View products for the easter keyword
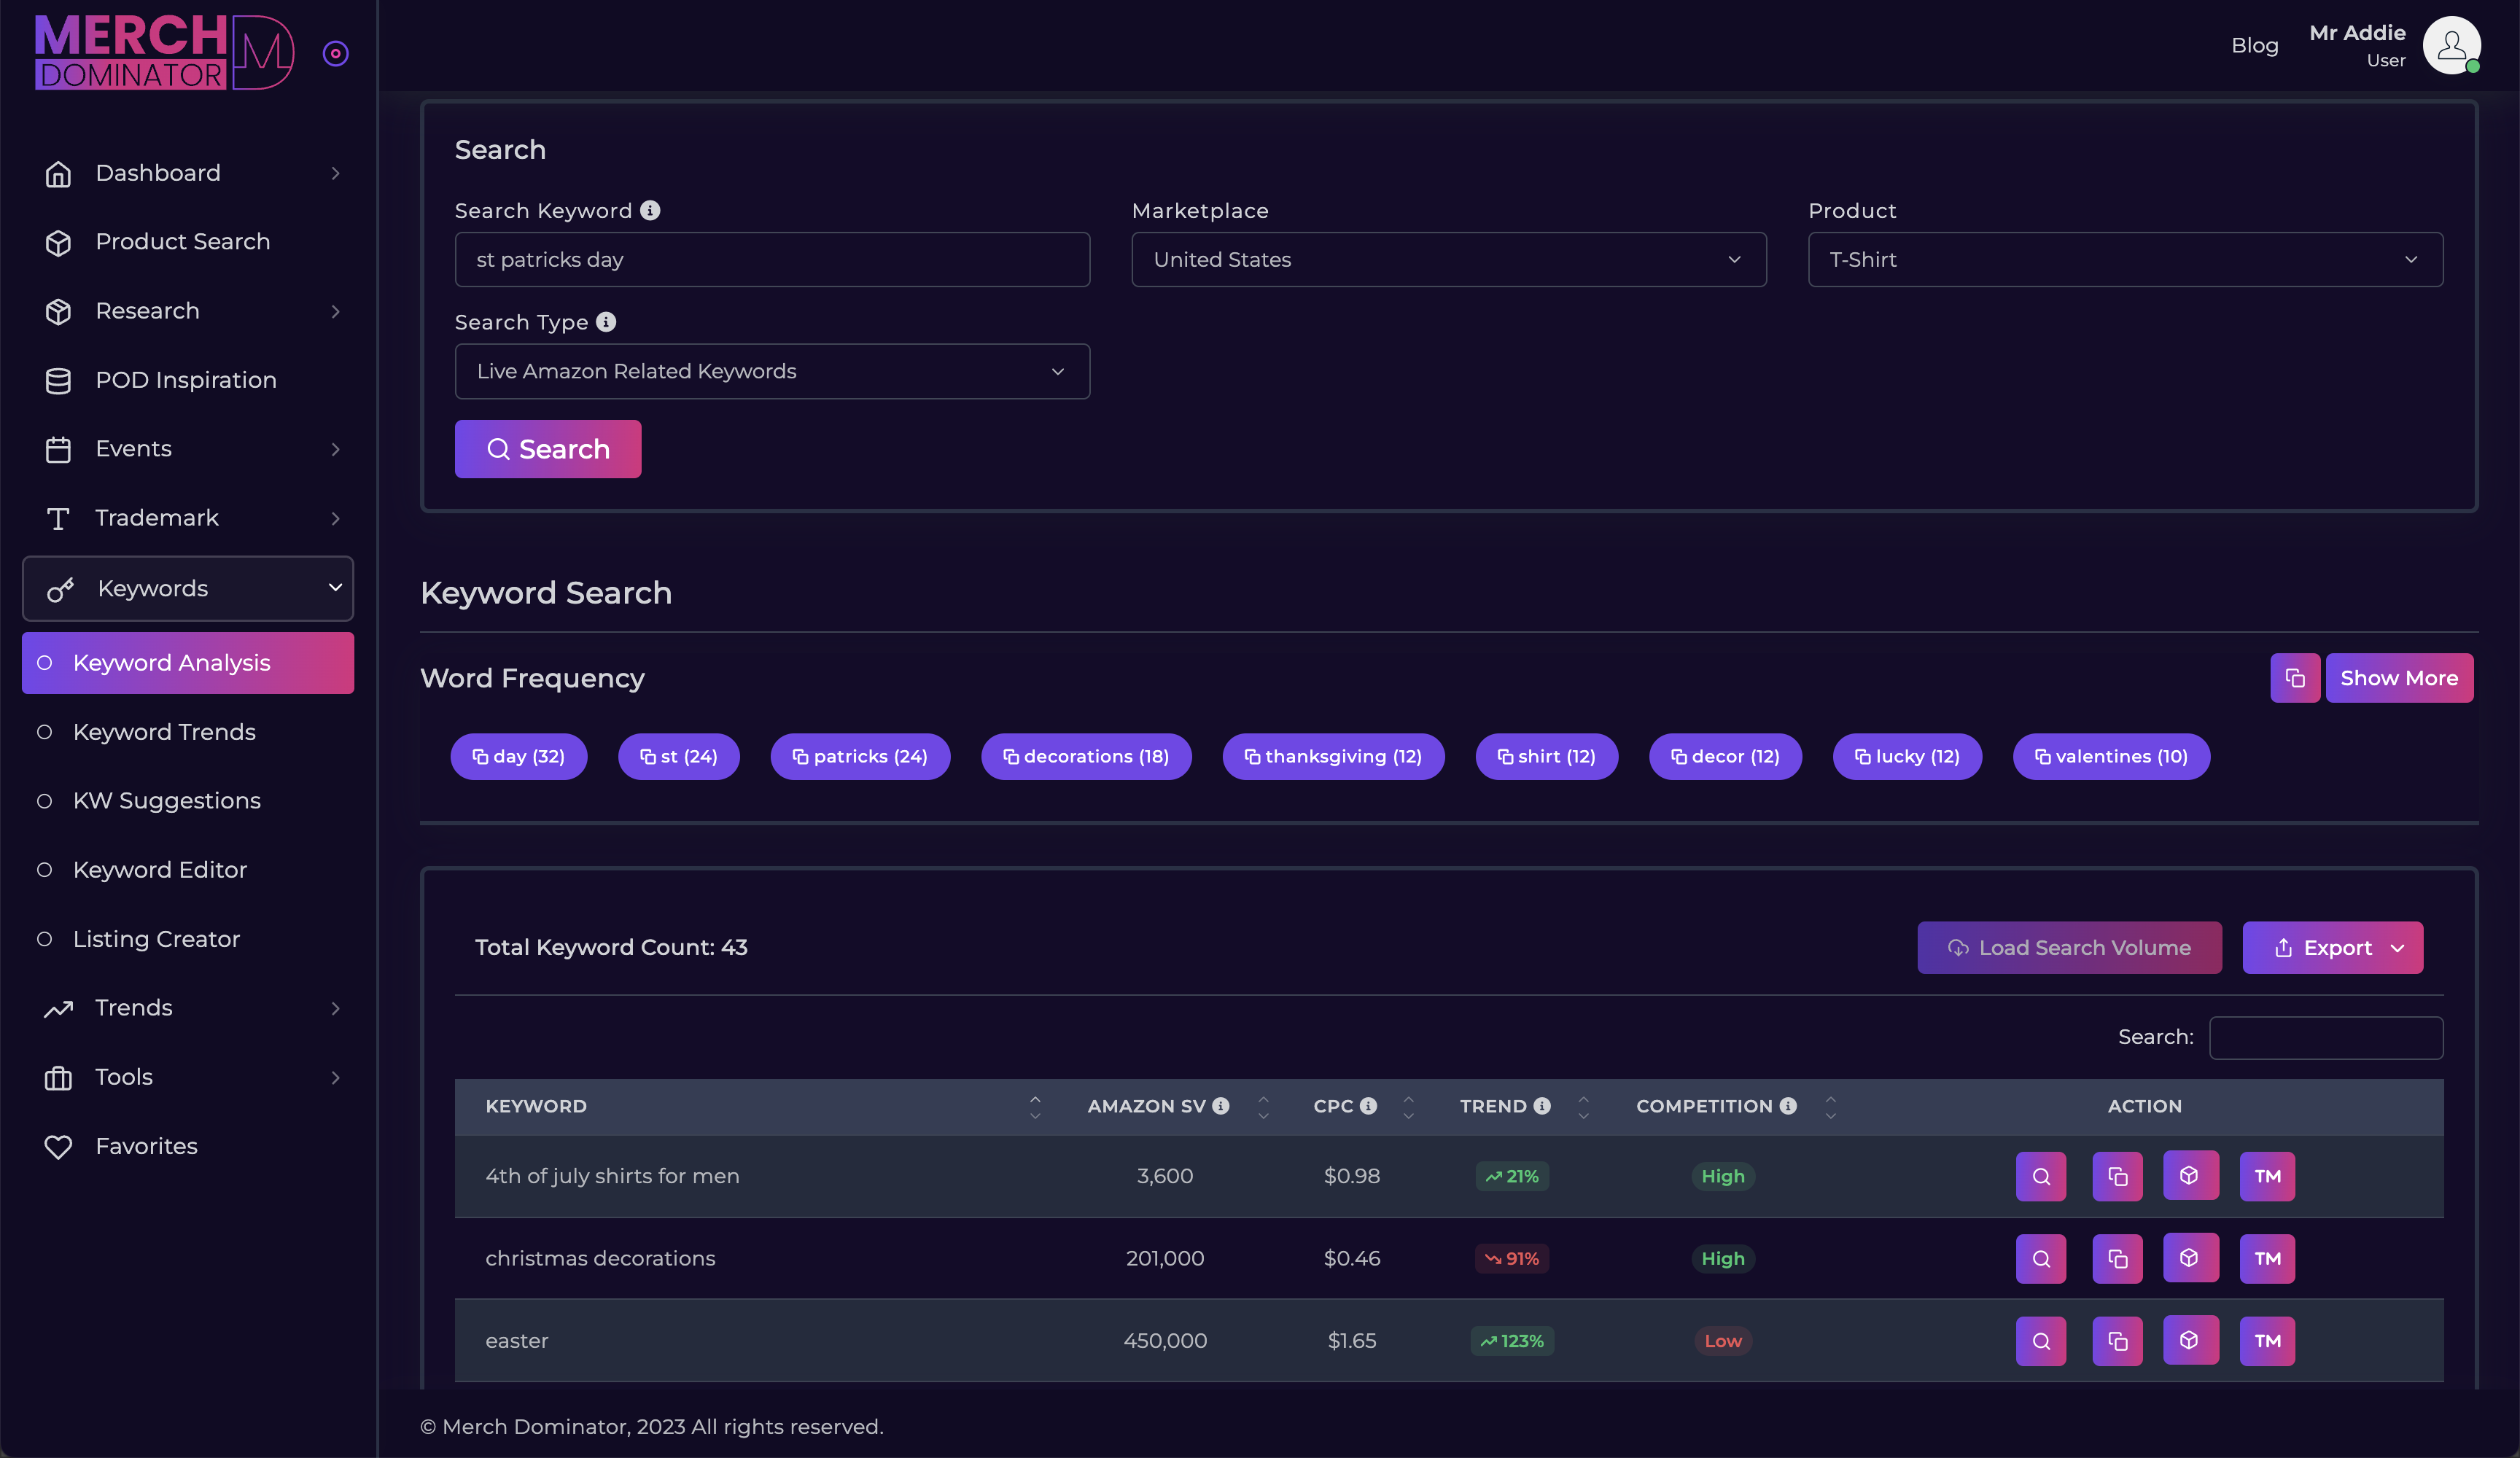2520x1458 pixels. [2190, 1341]
